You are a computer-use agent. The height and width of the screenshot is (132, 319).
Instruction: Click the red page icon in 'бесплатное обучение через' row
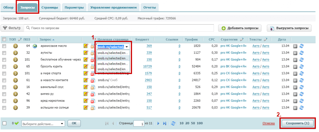[x=93, y=60]
